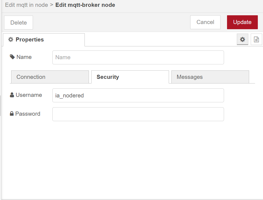Focus the Name input field

pyautogui.click(x=138, y=57)
